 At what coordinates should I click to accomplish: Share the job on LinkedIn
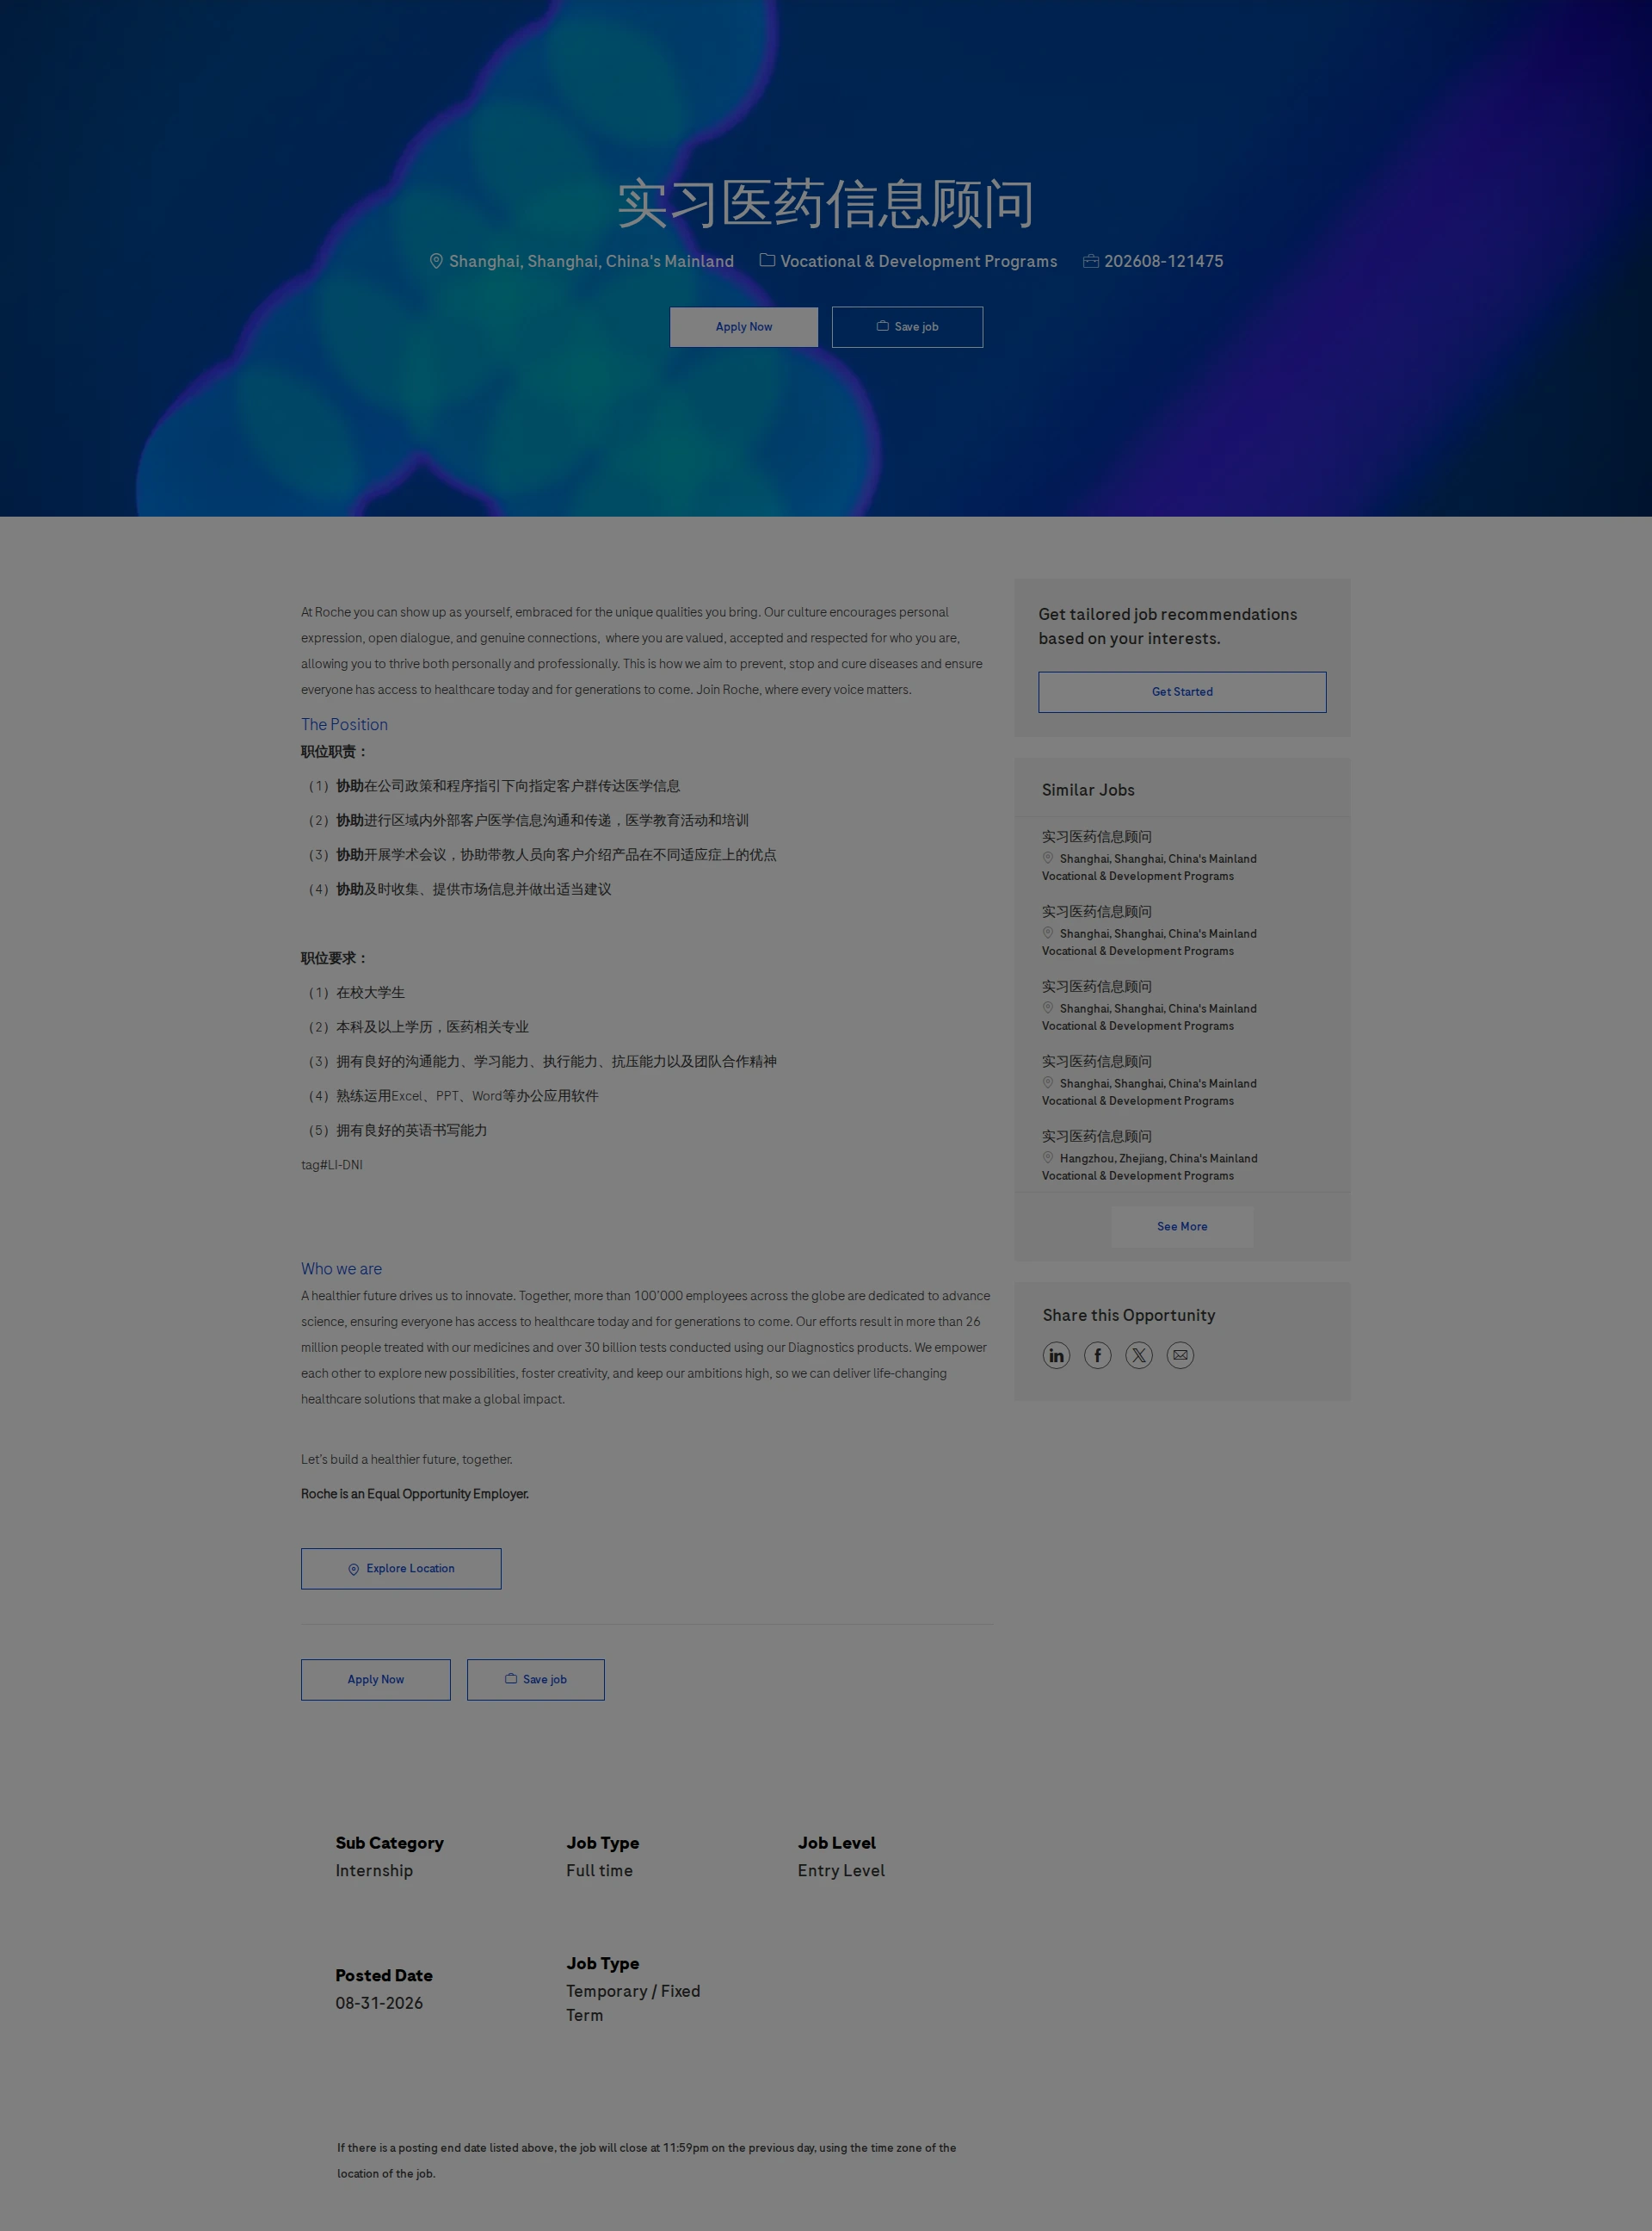[x=1056, y=1355]
